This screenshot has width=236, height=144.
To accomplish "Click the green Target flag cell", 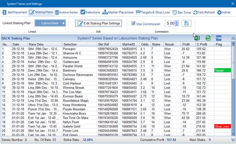I will click(x=222, y=70).
